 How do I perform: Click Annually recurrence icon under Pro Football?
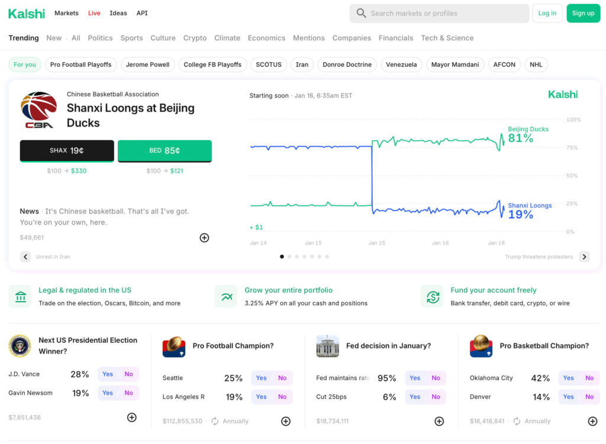215,421
